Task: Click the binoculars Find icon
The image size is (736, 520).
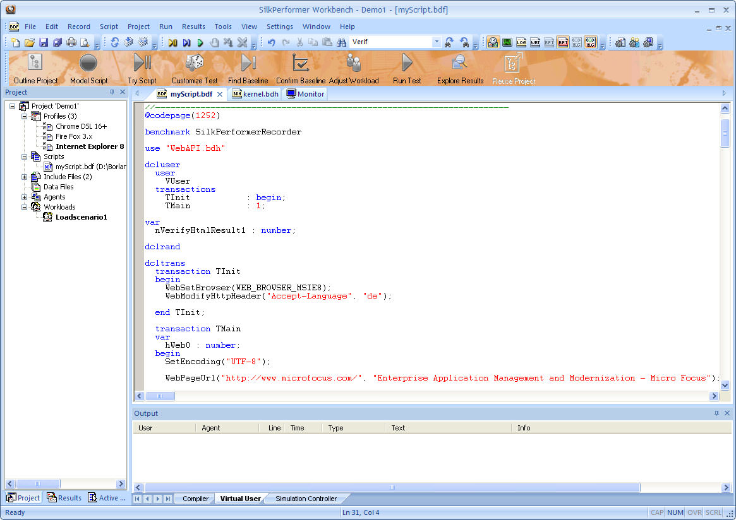Action: tap(342, 43)
